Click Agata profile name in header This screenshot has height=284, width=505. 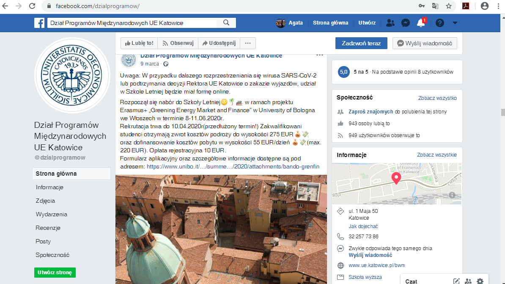[x=296, y=23]
